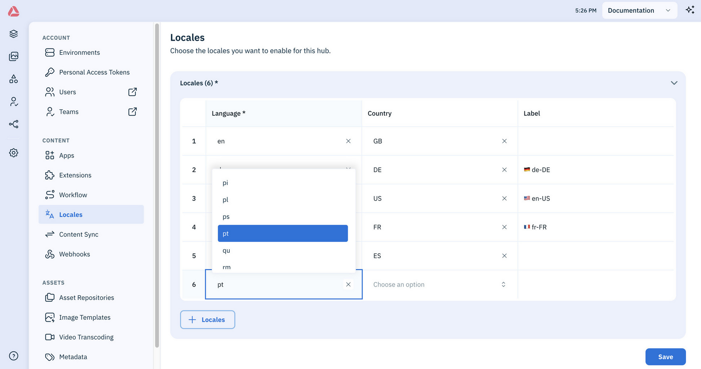Screen dimensions: 701x369
Task: Select 'rm' from the language list
Action: tap(283, 266)
